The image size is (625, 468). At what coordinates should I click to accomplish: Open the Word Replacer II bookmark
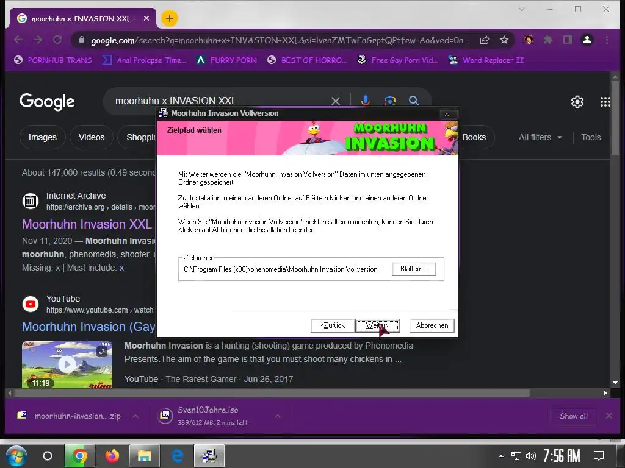pos(486,60)
